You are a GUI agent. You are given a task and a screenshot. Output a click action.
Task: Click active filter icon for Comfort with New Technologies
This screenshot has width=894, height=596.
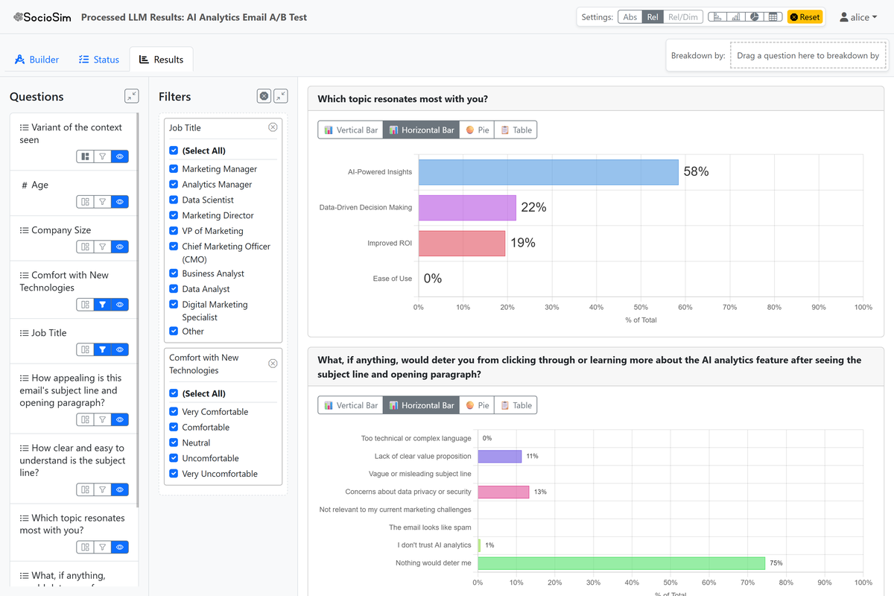(102, 304)
